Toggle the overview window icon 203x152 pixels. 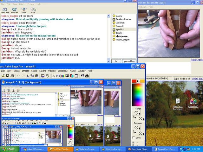[76, 76]
